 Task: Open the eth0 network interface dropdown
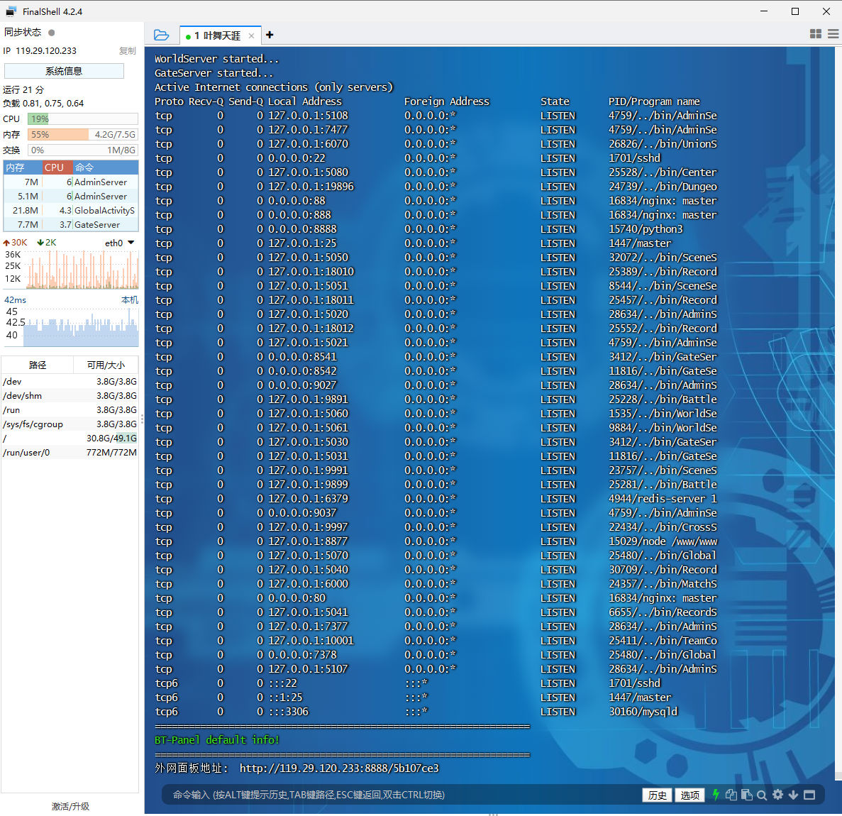pos(119,243)
